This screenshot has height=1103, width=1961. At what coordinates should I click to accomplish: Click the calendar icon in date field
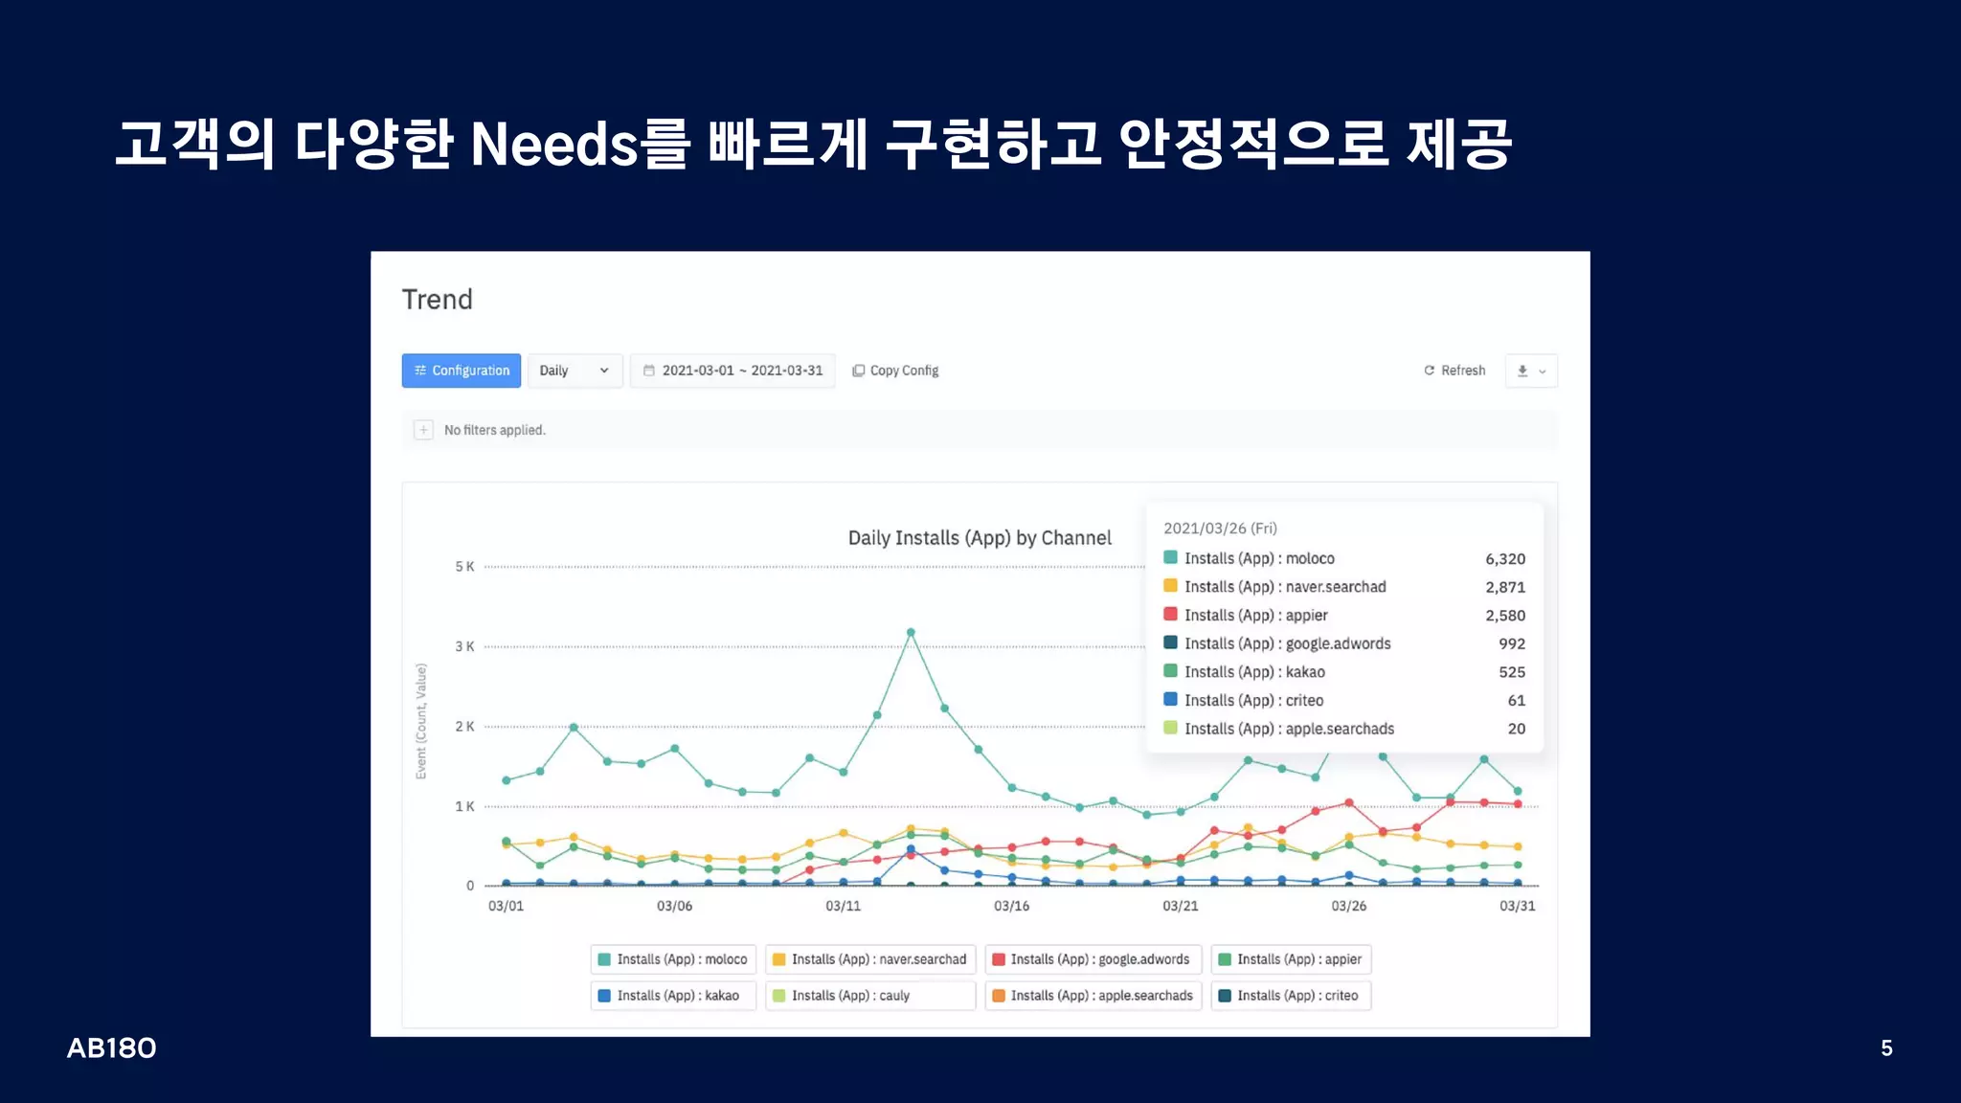[x=649, y=371]
